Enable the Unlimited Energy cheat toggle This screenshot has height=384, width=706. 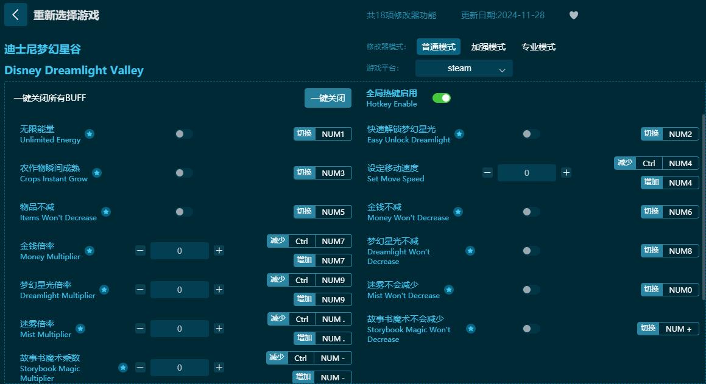tap(183, 133)
